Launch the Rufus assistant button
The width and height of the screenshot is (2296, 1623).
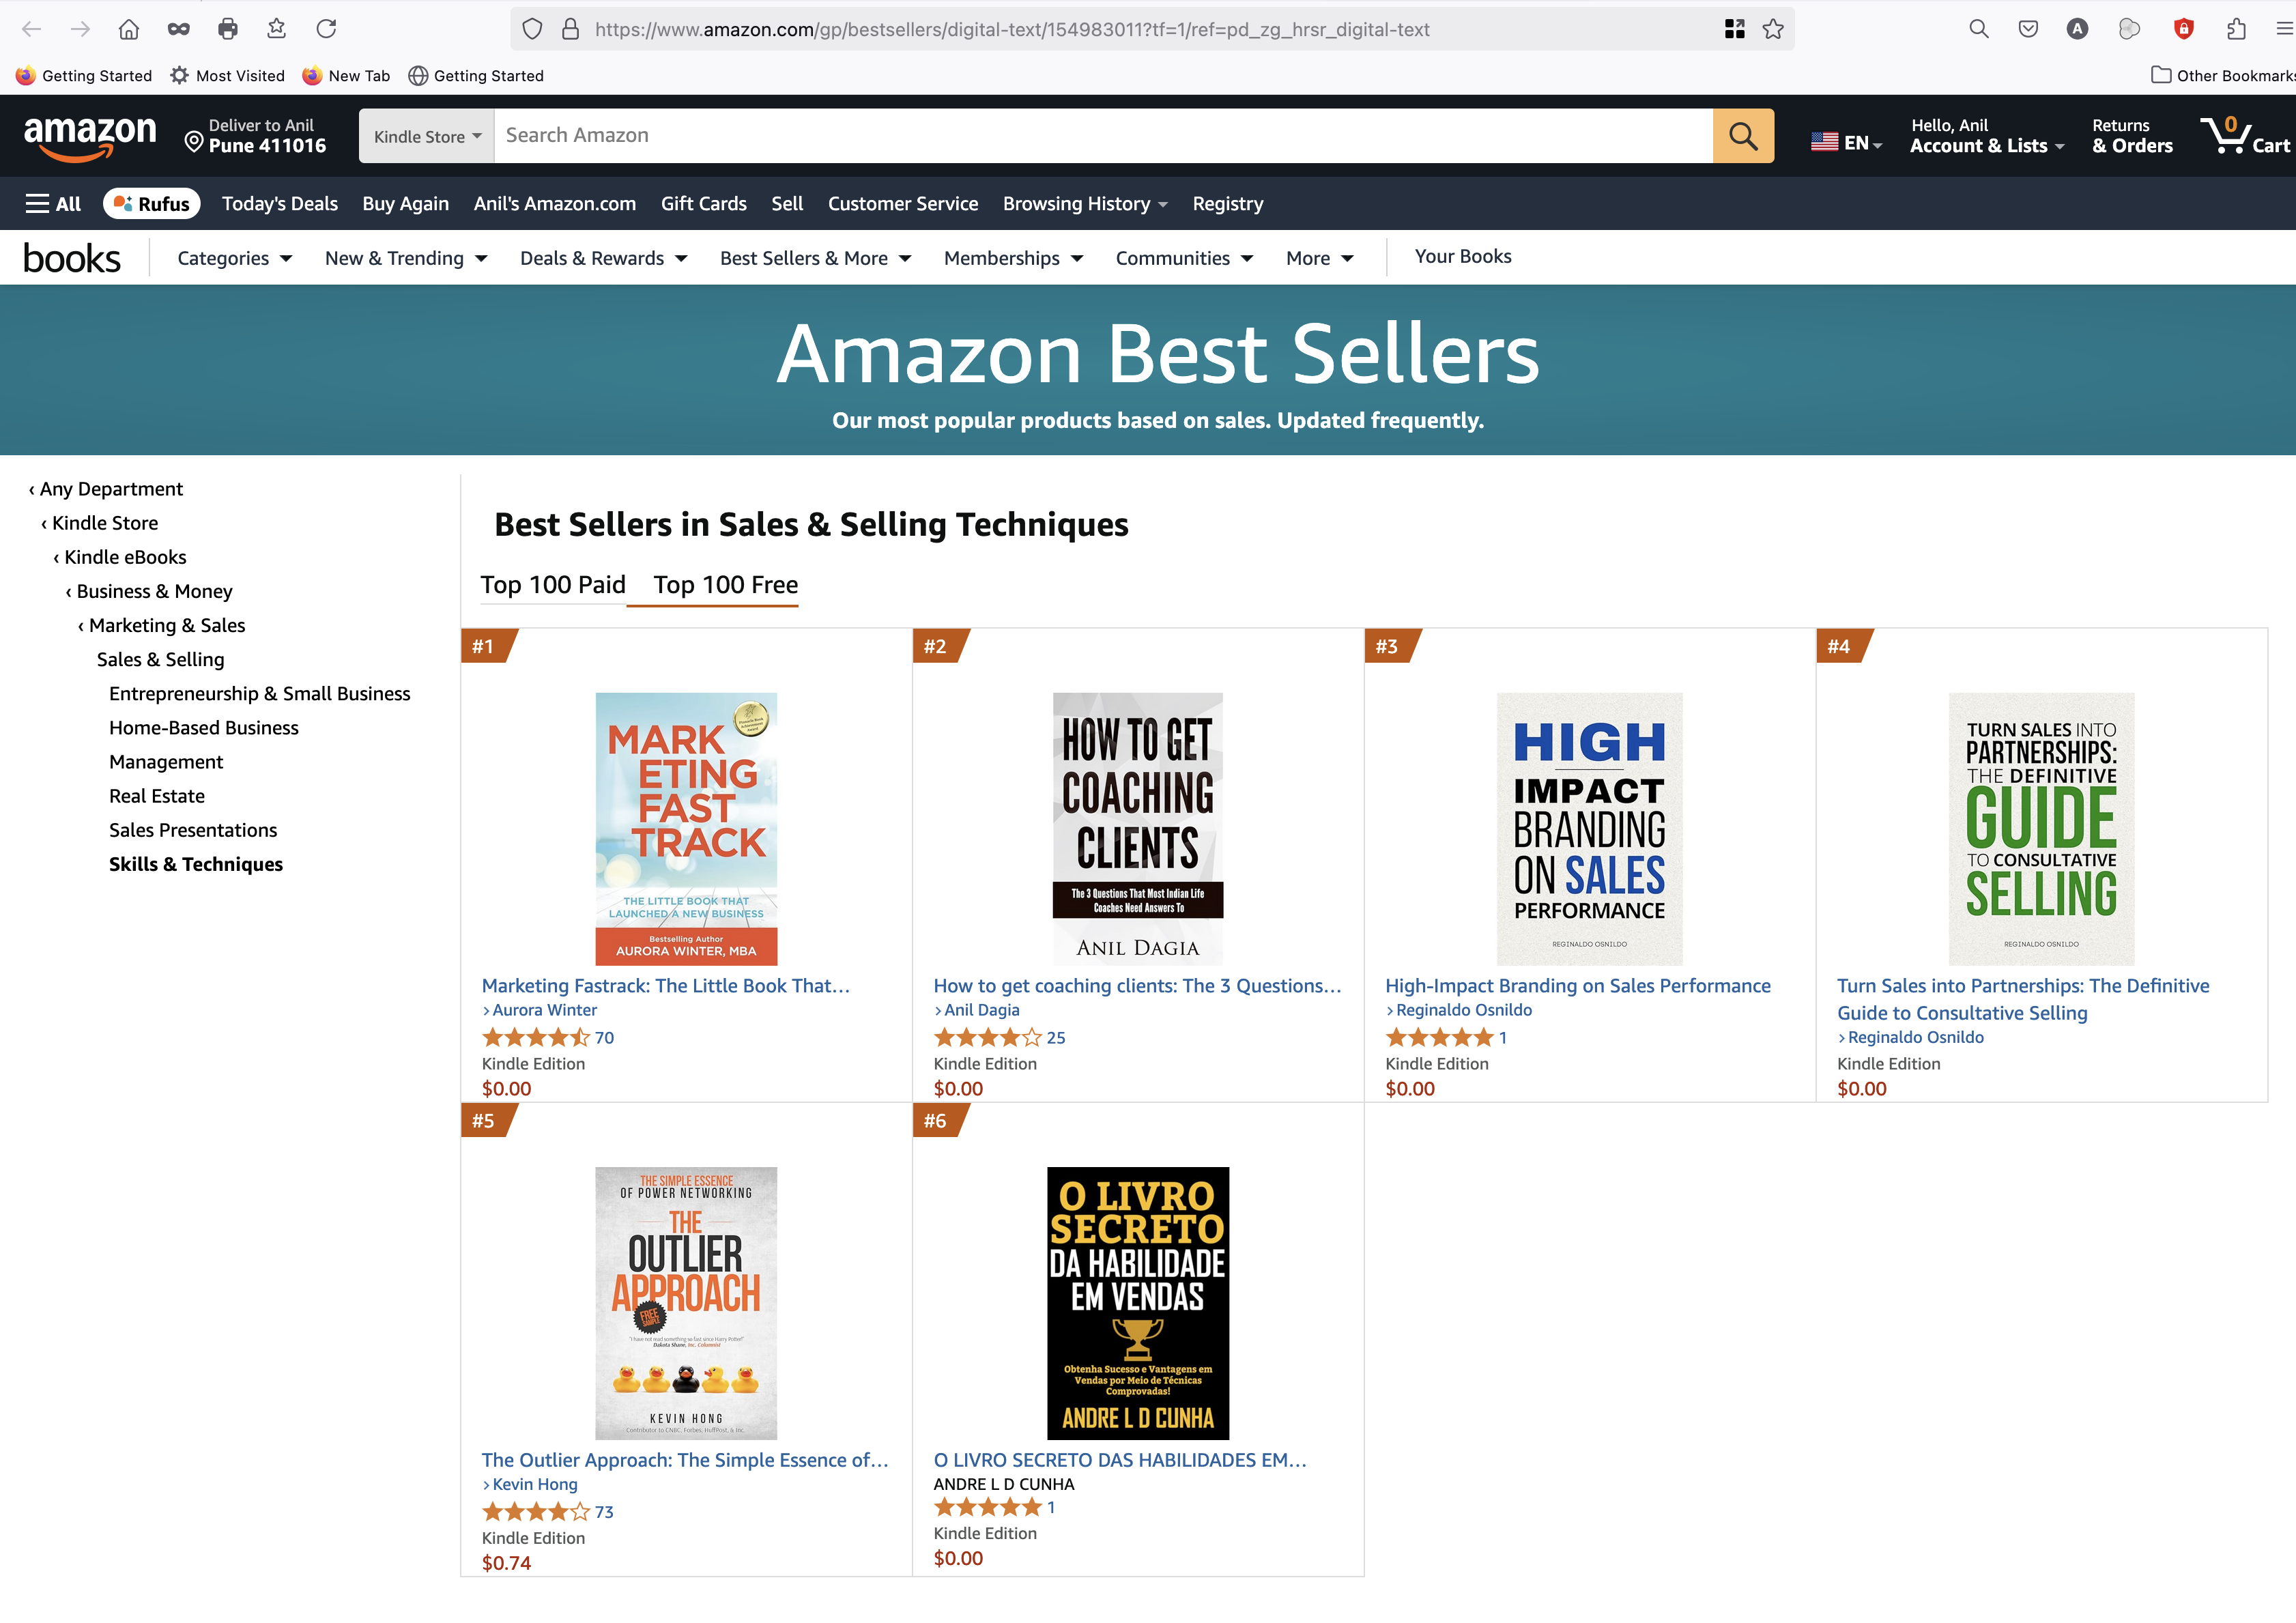(152, 204)
